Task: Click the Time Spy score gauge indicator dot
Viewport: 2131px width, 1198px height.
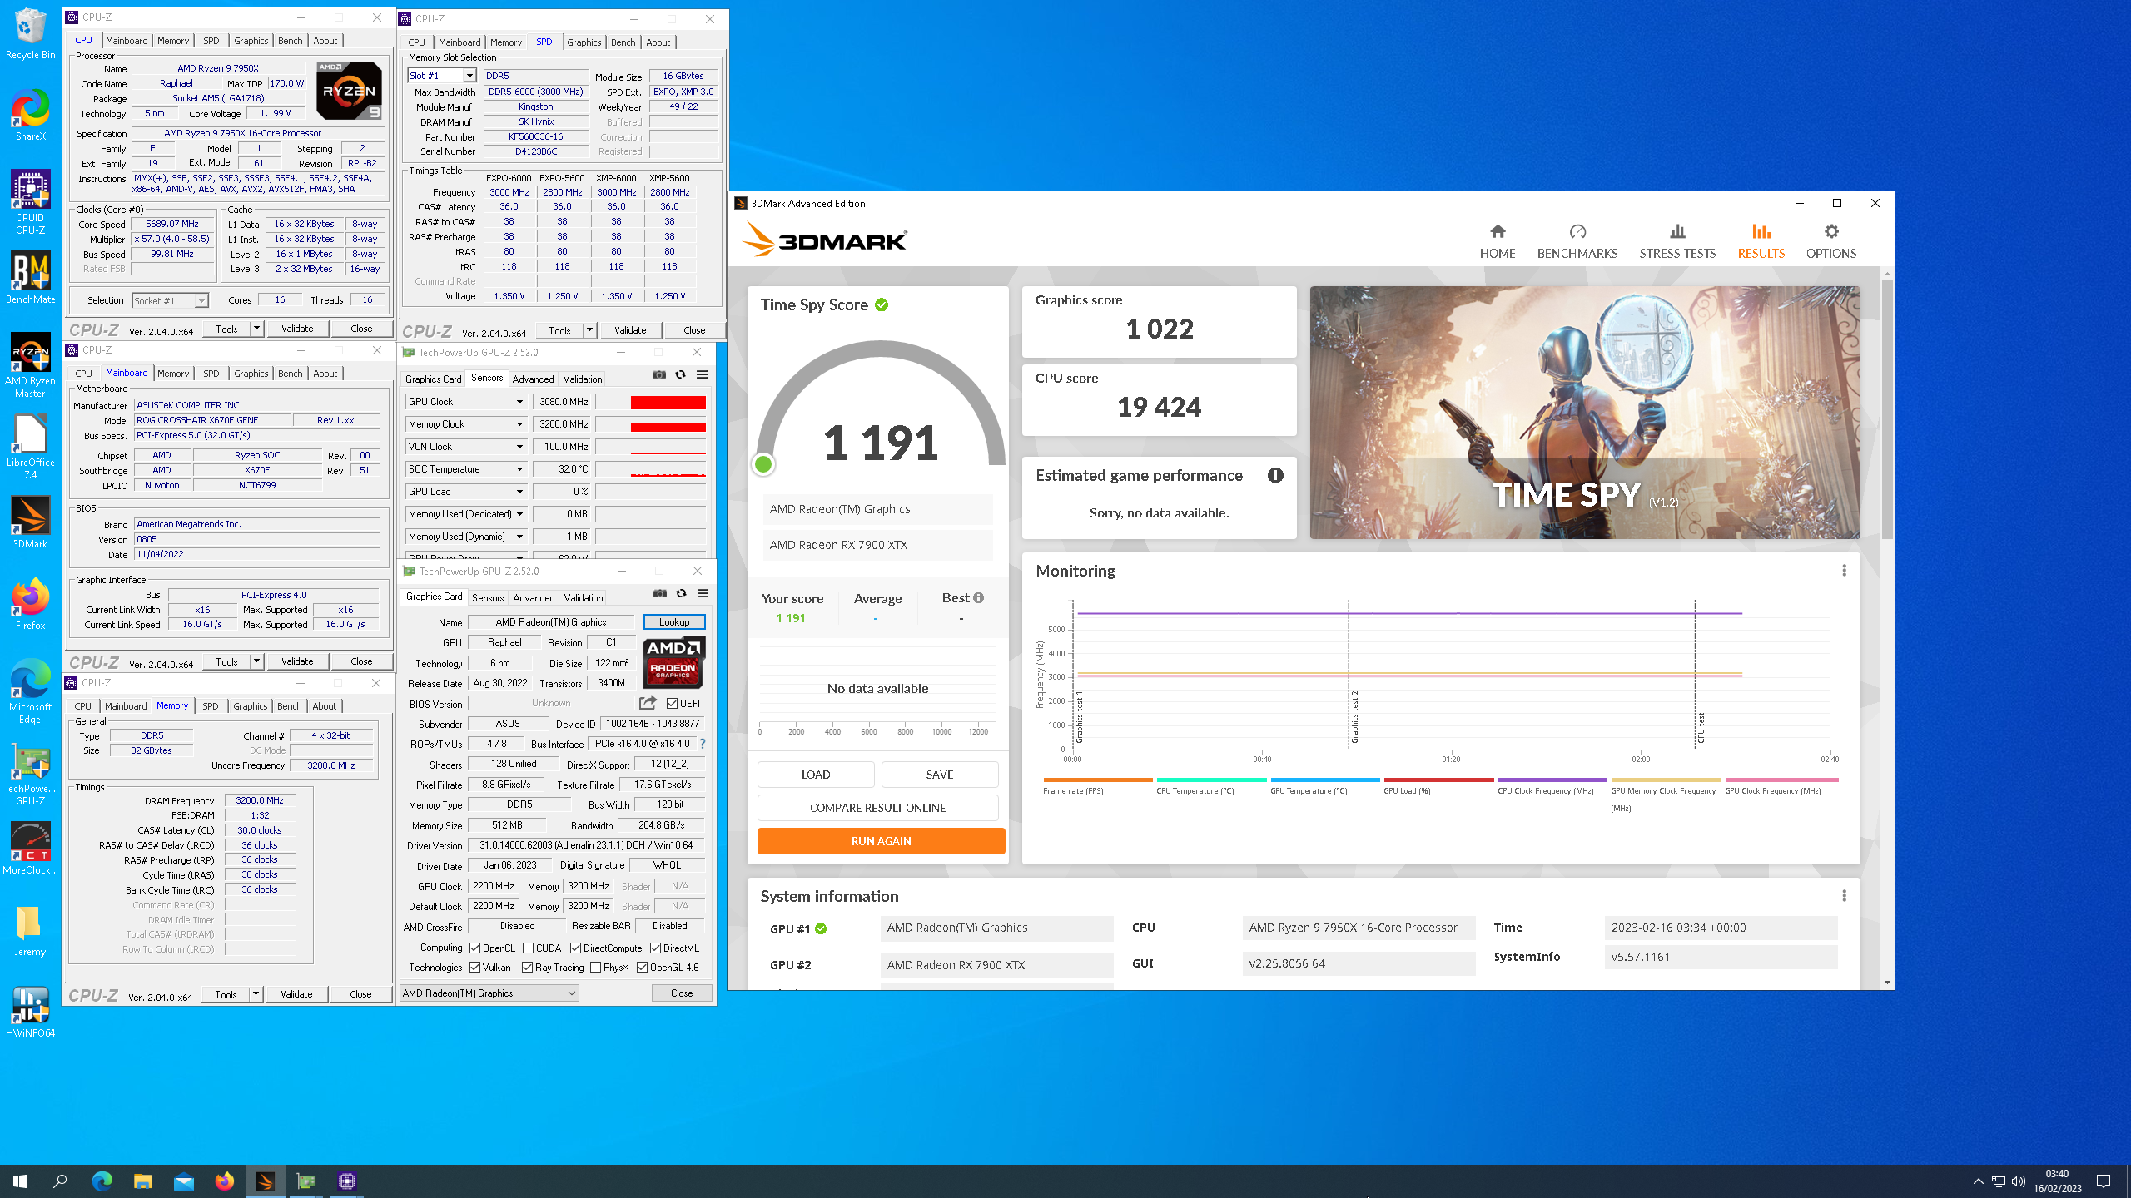Action: (762, 464)
